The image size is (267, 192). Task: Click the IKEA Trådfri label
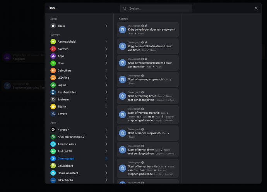click(x=65, y=180)
